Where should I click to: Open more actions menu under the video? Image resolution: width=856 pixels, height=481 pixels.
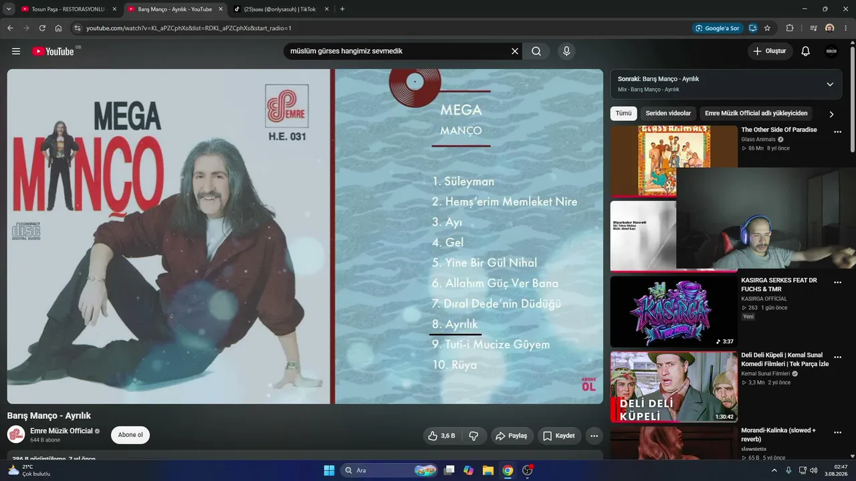[594, 436]
